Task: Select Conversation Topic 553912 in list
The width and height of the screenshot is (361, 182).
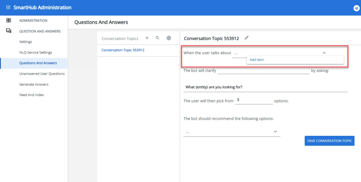Action: tap(123, 50)
